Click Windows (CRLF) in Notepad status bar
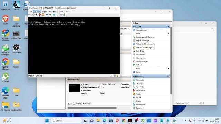Image resolution: width=221 pixels, height=124 pixels. [183, 103]
